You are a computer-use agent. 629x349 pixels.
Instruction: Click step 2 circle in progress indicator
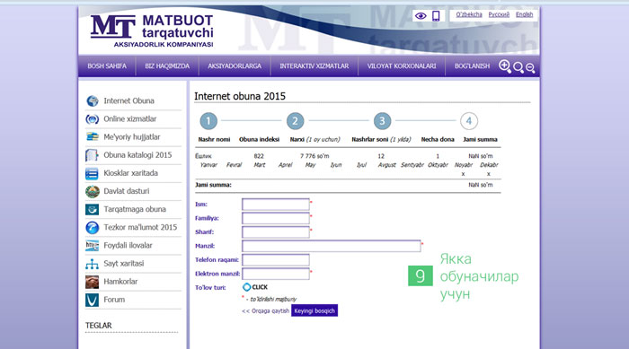click(x=296, y=121)
